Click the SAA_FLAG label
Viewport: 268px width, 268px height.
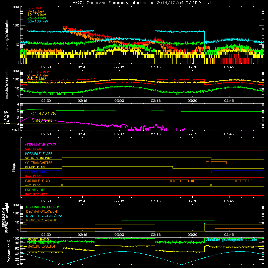click(33, 177)
